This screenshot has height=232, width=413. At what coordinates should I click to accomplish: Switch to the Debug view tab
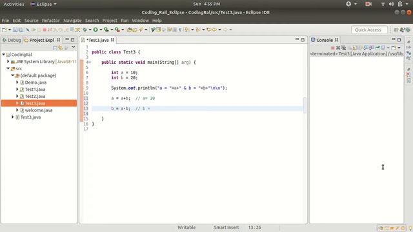tap(12, 40)
